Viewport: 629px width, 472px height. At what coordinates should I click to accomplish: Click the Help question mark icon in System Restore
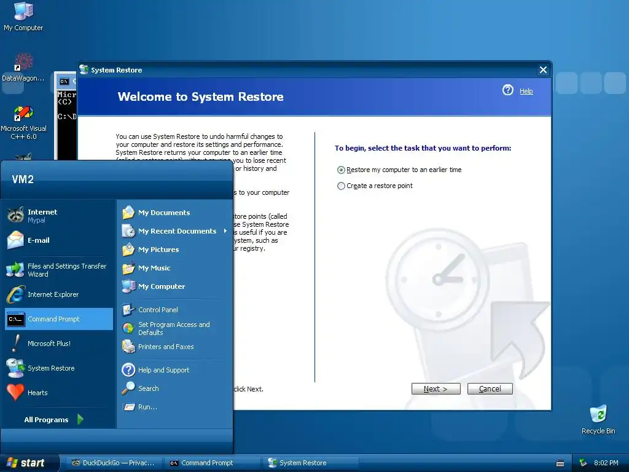pos(508,90)
